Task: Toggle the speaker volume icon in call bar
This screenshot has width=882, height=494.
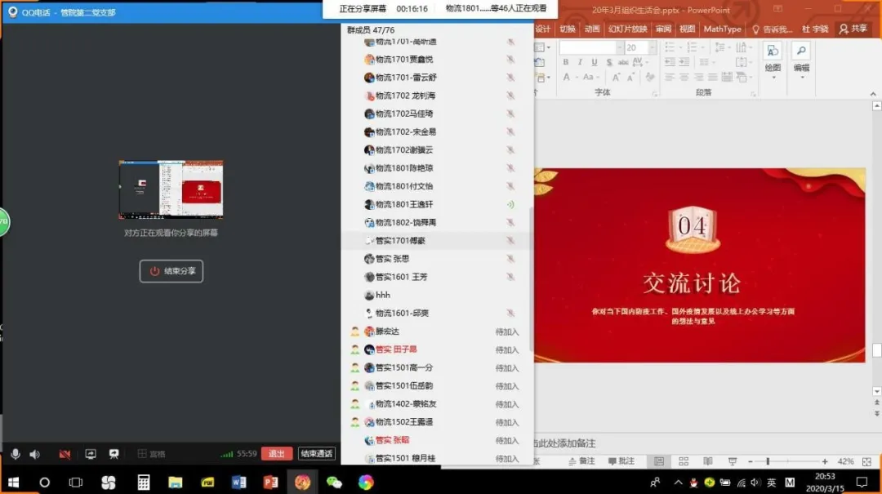Action: (34, 454)
